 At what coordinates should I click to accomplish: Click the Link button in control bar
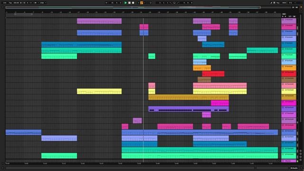pyautogui.click(x=5, y=3)
